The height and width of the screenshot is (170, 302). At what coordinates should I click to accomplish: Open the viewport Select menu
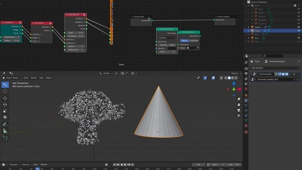pos(34,78)
